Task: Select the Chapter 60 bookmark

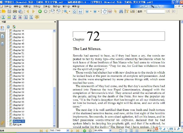Action: click(18, 83)
